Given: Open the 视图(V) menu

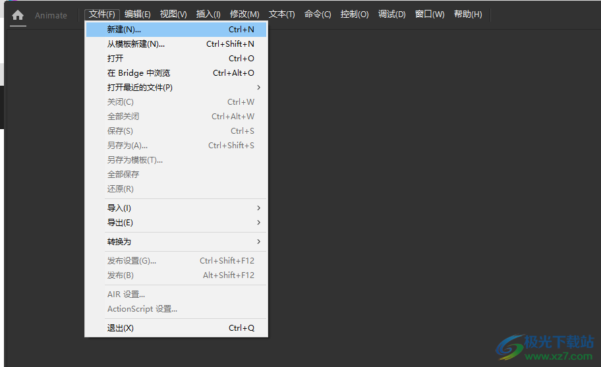Looking at the screenshot, I should point(173,14).
